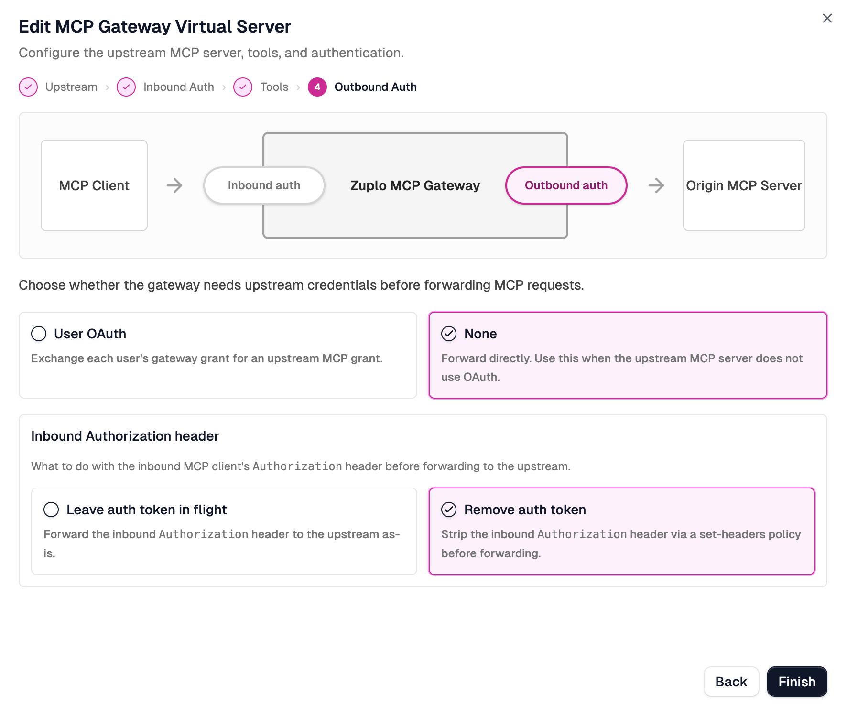
Task: Click the 'Configure the upstream MCP server' subtitle
Action: (211, 53)
